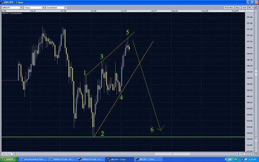Switch to OANDA FXTrade - Mi... taskbar window
This screenshot has width=259, height=162.
point(62,160)
